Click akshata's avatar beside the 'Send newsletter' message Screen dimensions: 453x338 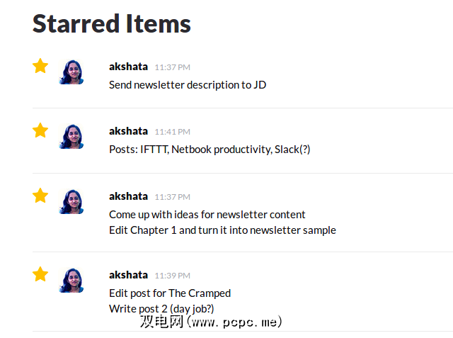71,72
